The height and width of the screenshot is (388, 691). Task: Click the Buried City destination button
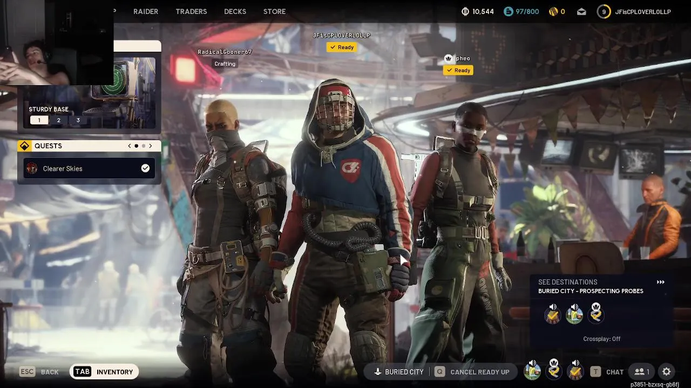click(x=399, y=372)
